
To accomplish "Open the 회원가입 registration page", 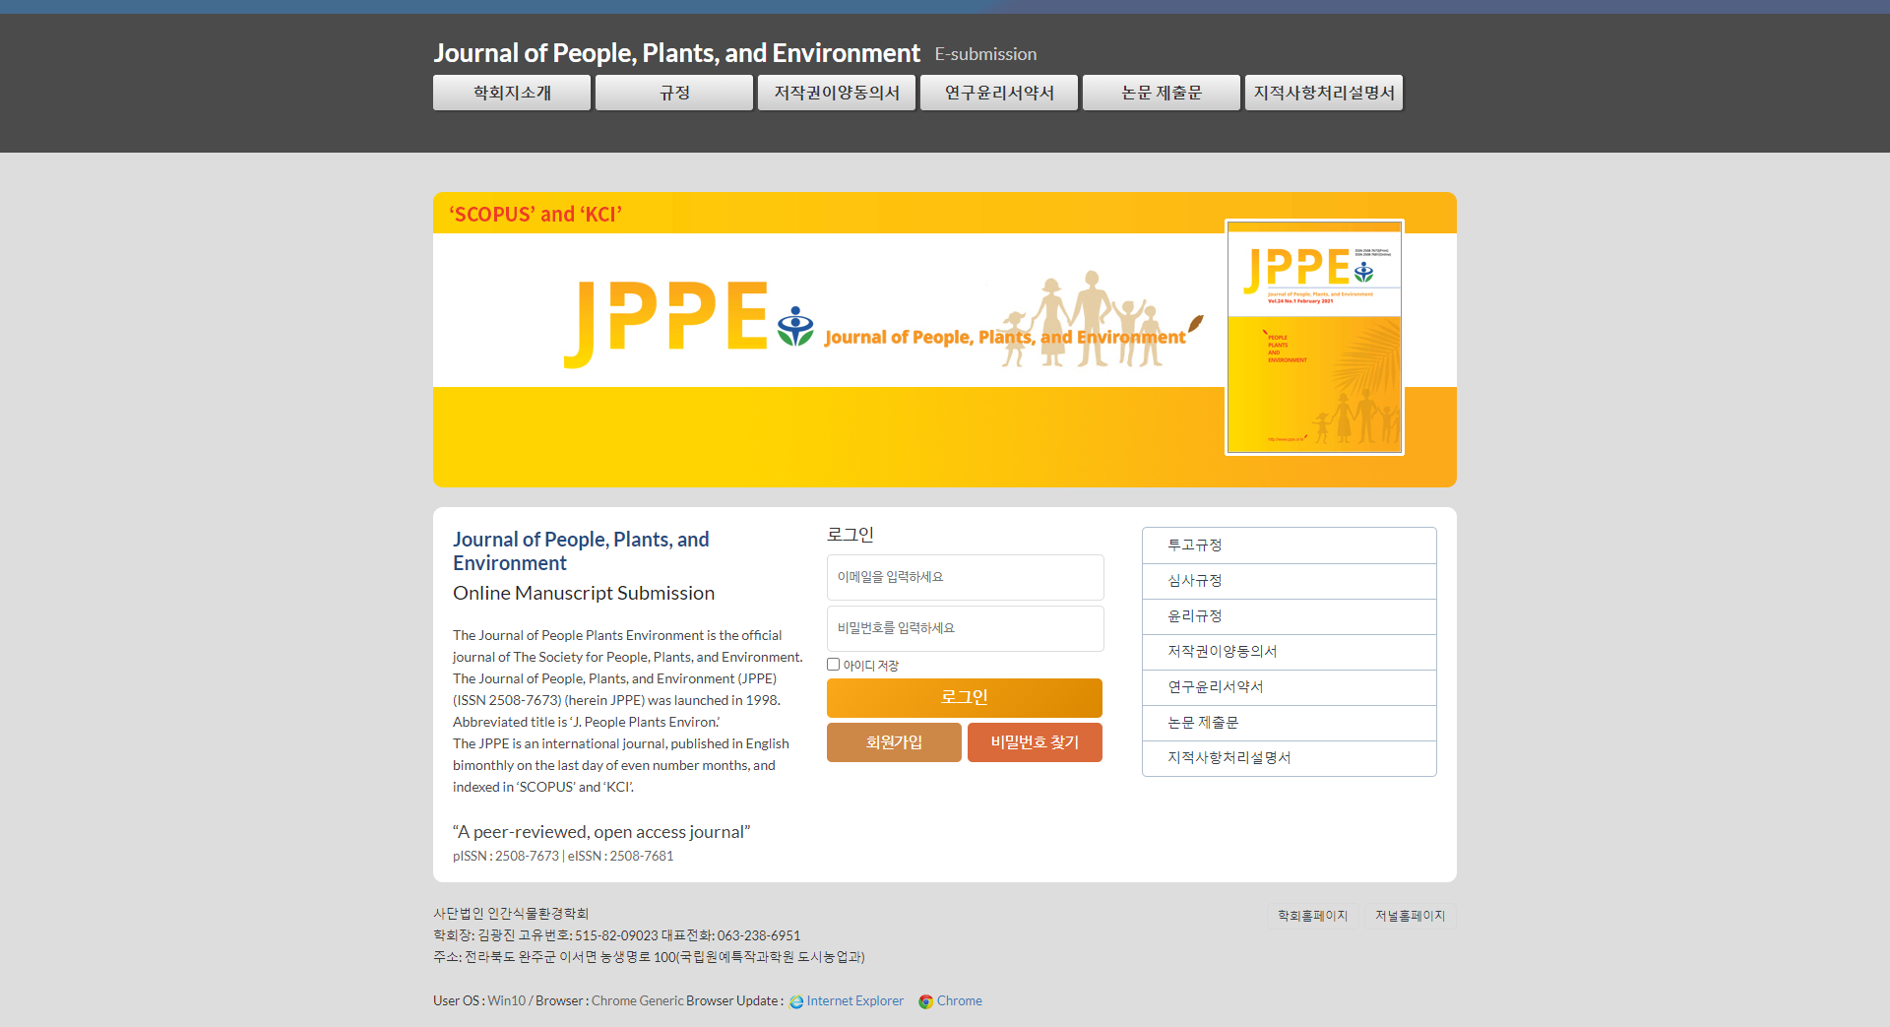I will [893, 742].
